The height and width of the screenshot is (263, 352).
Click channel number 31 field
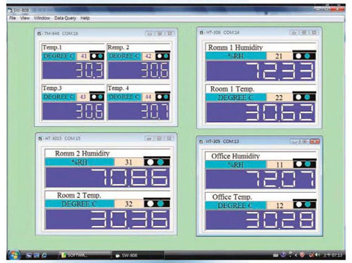129,162
